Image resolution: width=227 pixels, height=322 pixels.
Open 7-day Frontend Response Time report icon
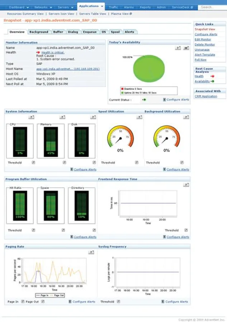coord(186,185)
